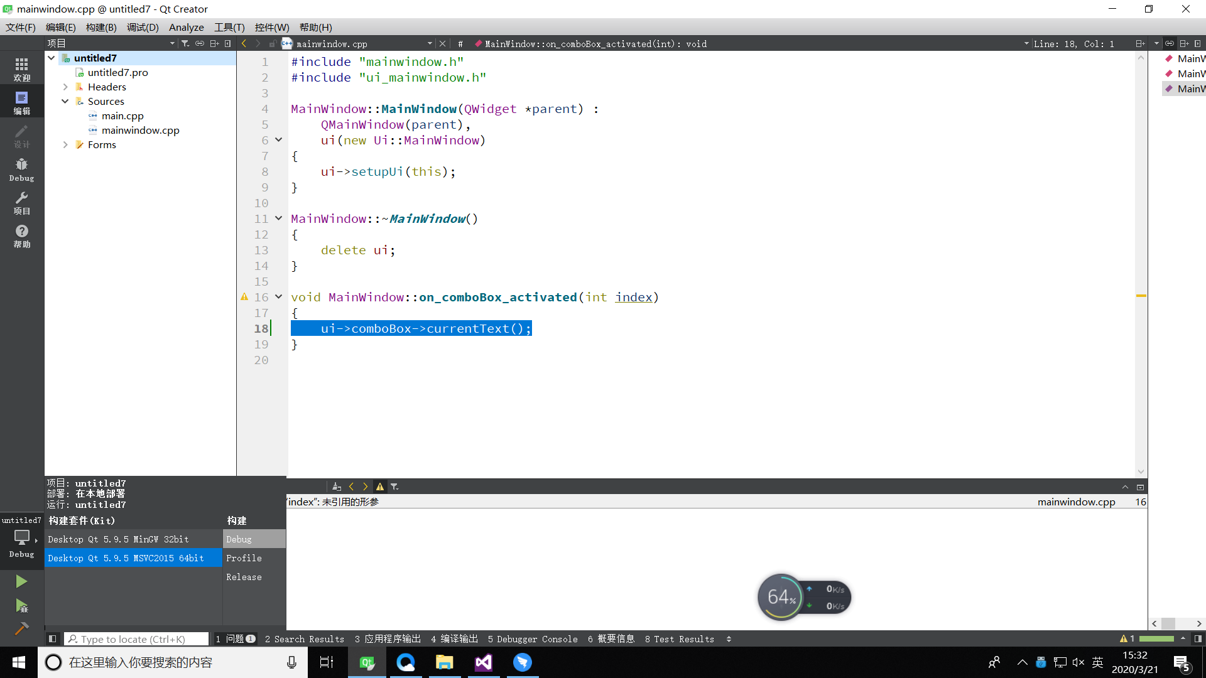
Task: Toggle the warning filter in Issues pane
Action: 379,486
